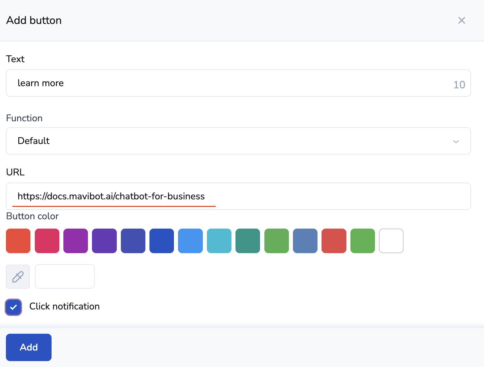Image resolution: width=484 pixels, height=367 pixels.
Task: Click the empty custom color value box
Action: tap(65, 276)
